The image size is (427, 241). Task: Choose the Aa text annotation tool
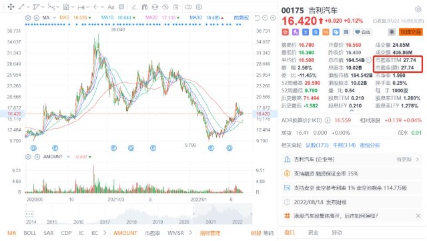click(111, 7)
